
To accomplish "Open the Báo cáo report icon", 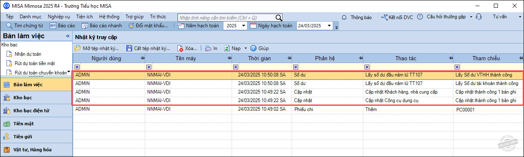I will tap(53, 26).
